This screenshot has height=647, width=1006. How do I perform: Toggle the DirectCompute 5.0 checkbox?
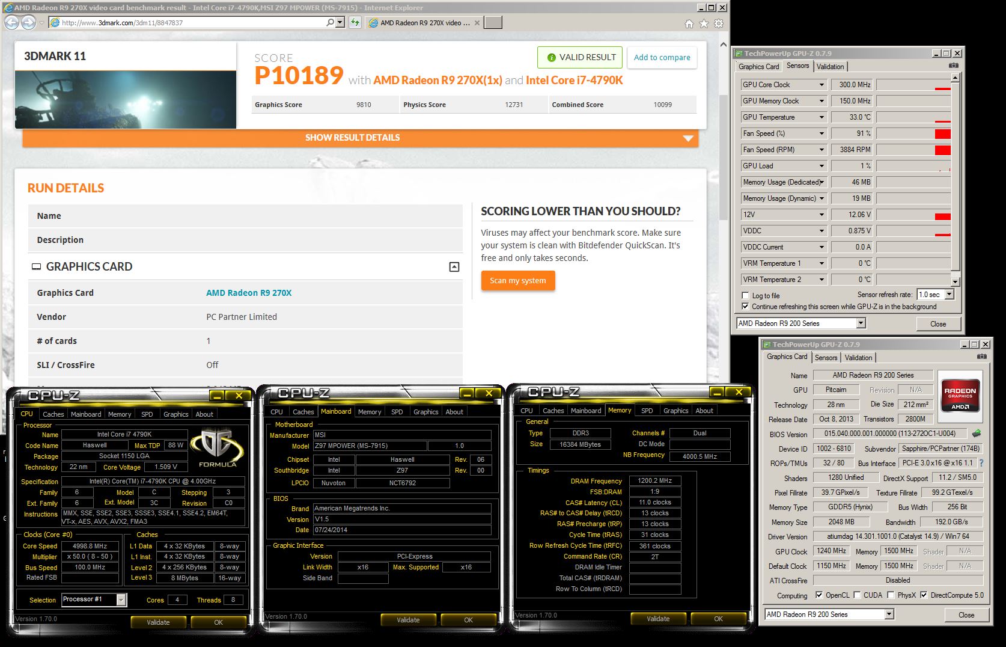(x=924, y=595)
